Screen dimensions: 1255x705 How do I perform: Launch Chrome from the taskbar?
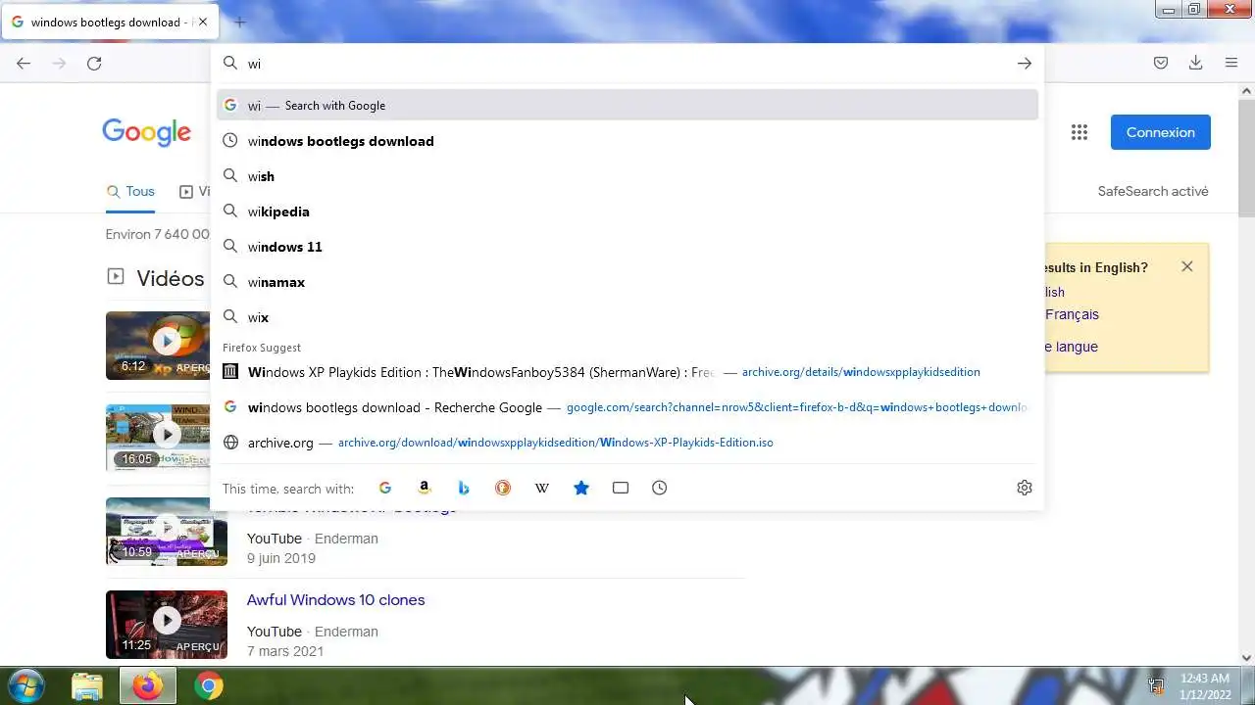click(208, 686)
